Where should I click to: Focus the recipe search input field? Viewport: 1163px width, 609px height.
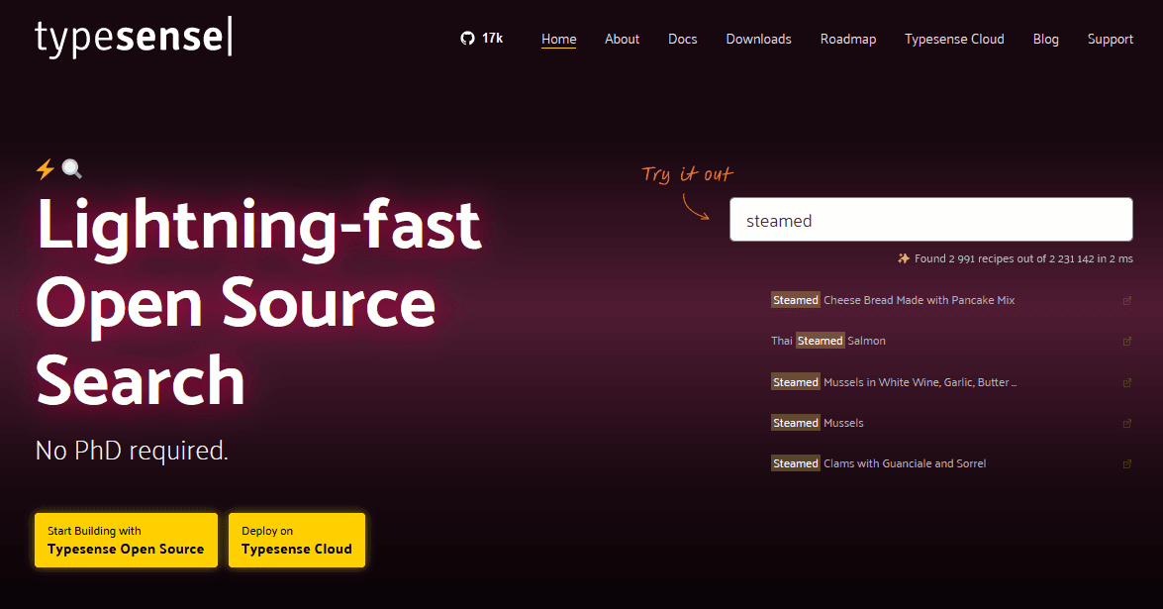[x=930, y=220]
